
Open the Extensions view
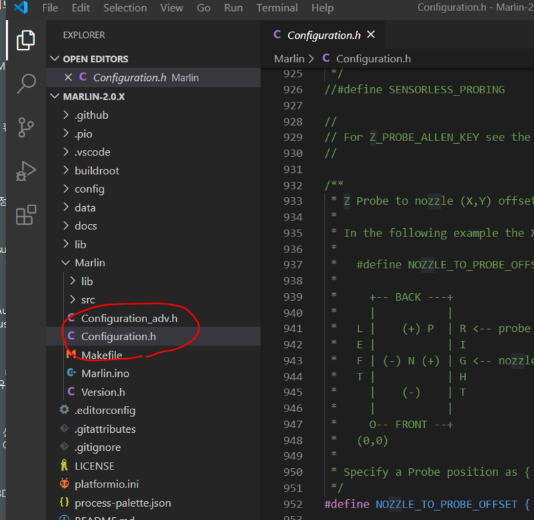click(x=26, y=215)
